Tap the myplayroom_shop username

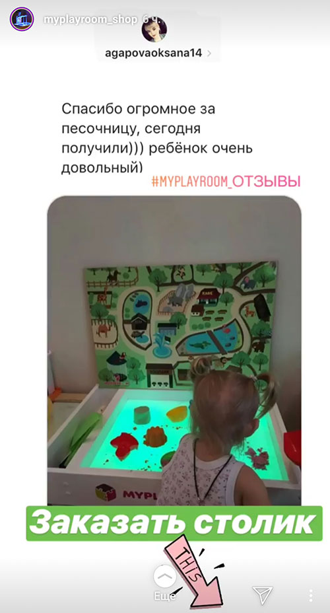[x=90, y=19]
